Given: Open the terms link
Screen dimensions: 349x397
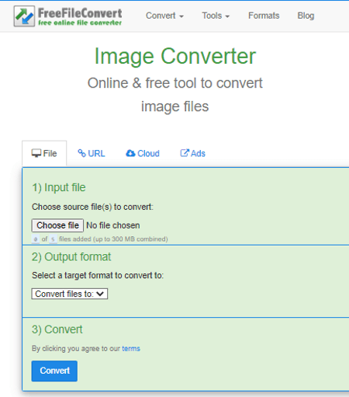Looking at the screenshot, I should 131,349.
